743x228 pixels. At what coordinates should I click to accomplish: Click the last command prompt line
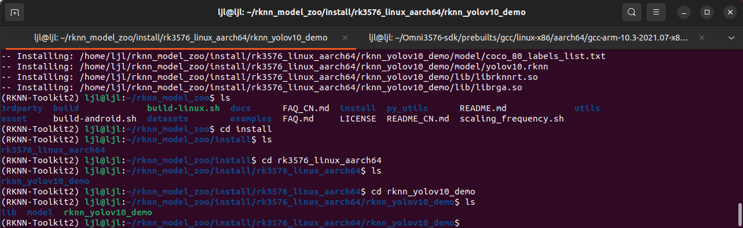230,223
